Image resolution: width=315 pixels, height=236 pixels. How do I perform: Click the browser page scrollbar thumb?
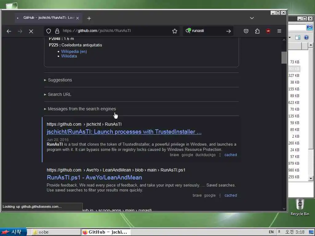coord(284,57)
